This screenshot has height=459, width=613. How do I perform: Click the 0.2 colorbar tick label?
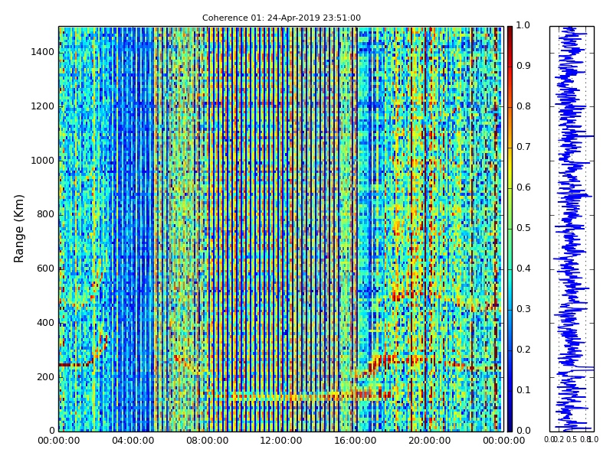[523, 350]
